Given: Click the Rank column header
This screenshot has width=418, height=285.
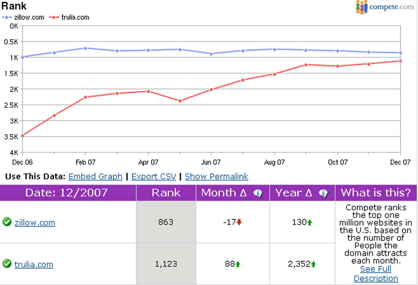Looking at the screenshot, I should 166,193.
